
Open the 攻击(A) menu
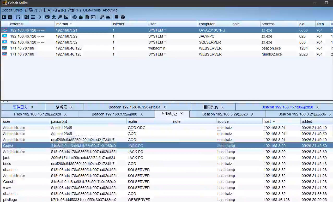(x=45, y=10)
